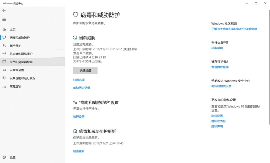
Task: Click the home icon beside 主页
Action: click(x=4, y=29)
